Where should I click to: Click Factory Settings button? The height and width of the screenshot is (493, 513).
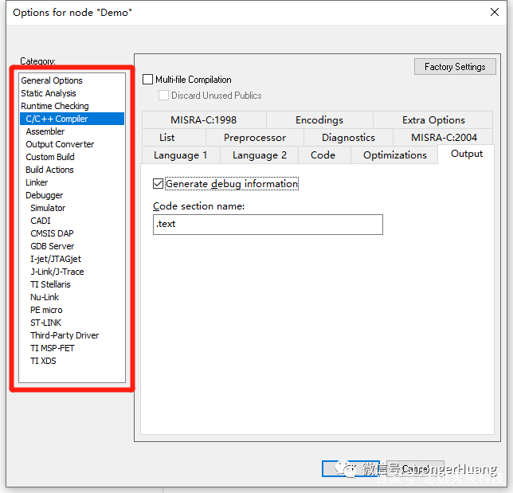click(455, 67)
